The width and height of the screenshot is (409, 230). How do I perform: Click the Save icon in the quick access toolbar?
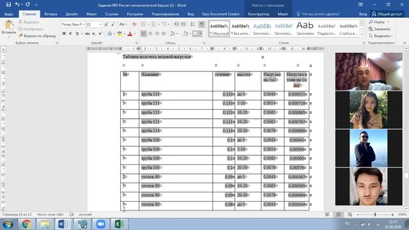tap(8, 4)
